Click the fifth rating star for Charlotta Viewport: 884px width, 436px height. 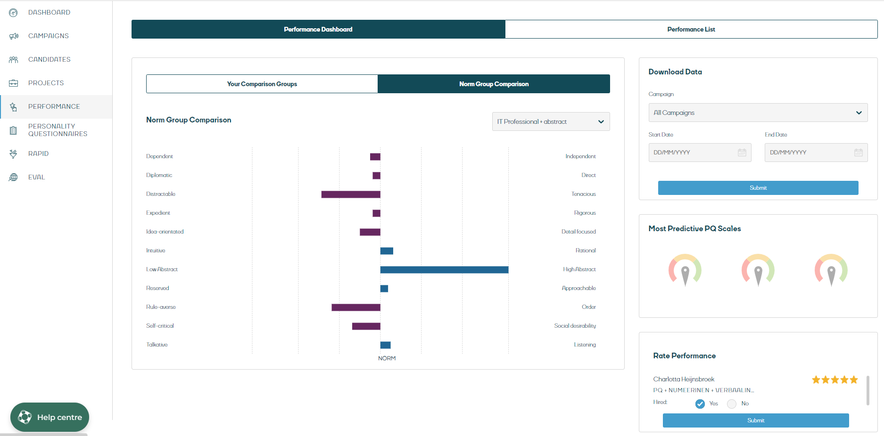854,380
